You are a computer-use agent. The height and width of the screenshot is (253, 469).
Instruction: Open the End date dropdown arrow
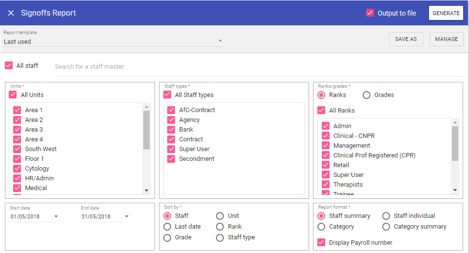click(127, 216)
